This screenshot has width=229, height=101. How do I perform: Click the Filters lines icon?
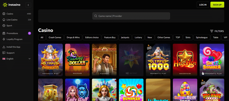pos(212,31)
